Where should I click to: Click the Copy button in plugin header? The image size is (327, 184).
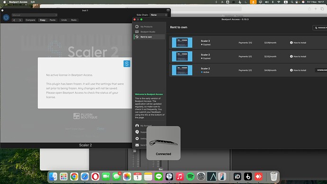pyautogui.click(x=43, y=20)
